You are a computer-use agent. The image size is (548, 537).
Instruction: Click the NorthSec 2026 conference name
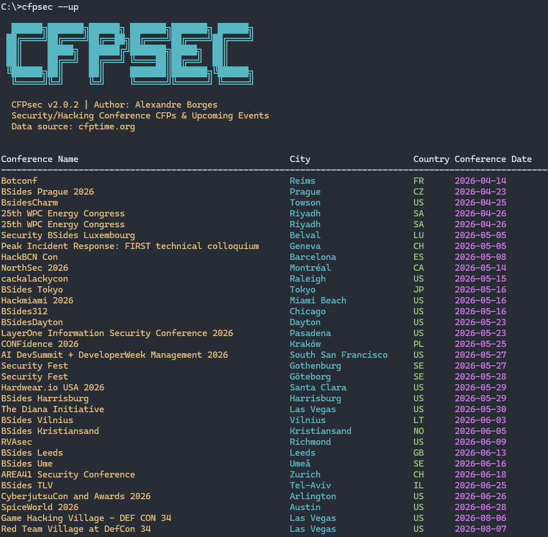pyautogui.click(x=34, y=267)
